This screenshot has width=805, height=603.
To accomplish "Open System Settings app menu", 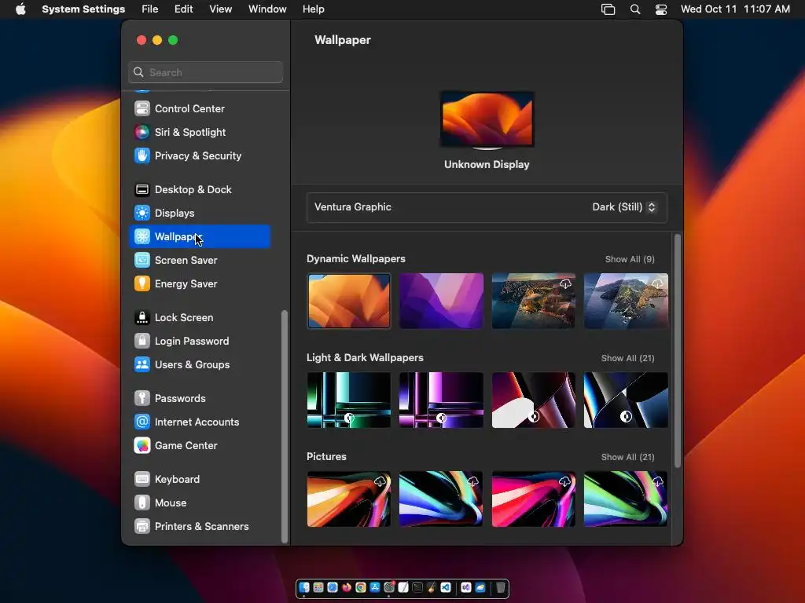I will point(83,9).
